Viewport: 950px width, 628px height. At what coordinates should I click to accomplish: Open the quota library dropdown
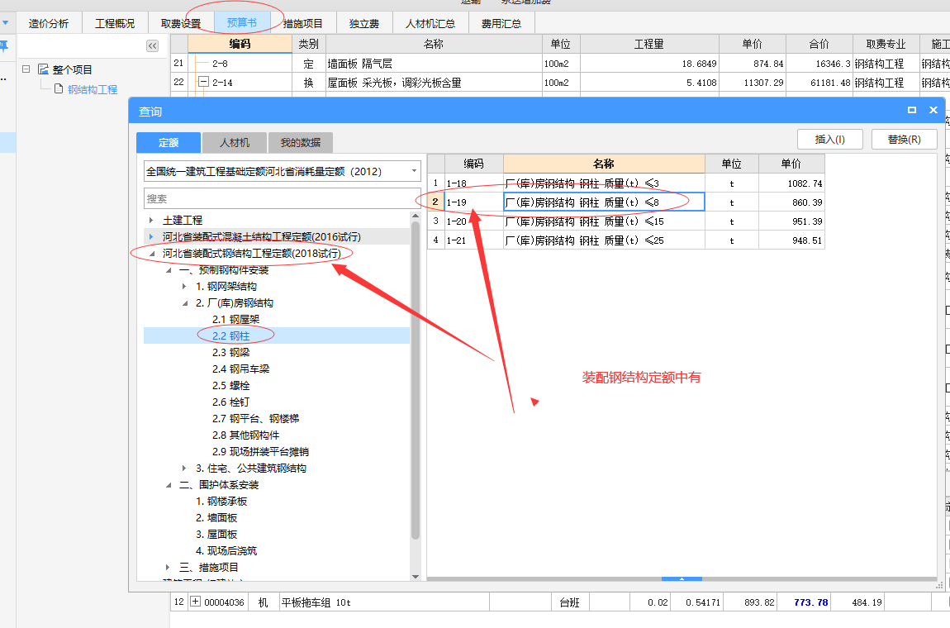click(x=415, y=172)
